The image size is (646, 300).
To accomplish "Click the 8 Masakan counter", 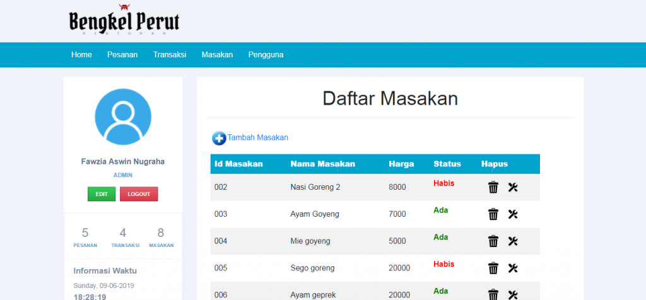I will coord(161,238).
